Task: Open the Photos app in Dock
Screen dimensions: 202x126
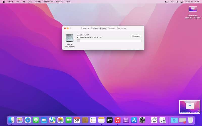Action: click(x=60, y=120)
